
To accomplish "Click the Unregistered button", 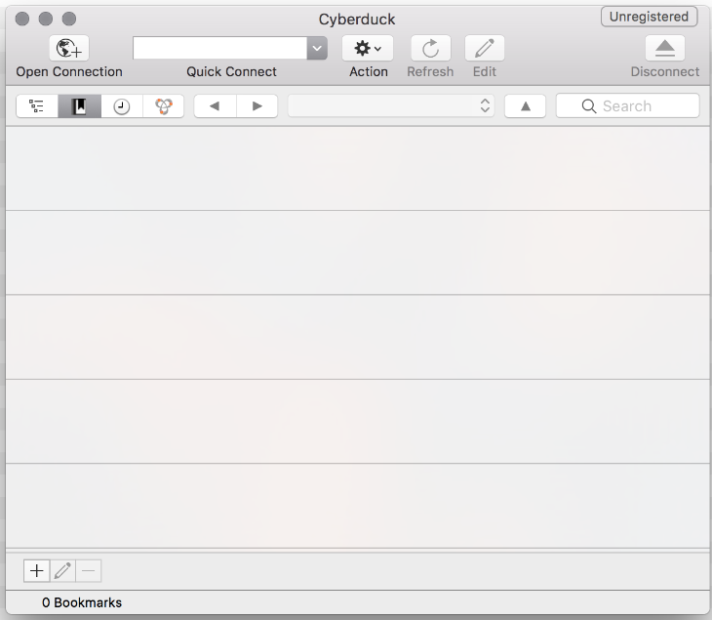I will click(x=649, y=17).
